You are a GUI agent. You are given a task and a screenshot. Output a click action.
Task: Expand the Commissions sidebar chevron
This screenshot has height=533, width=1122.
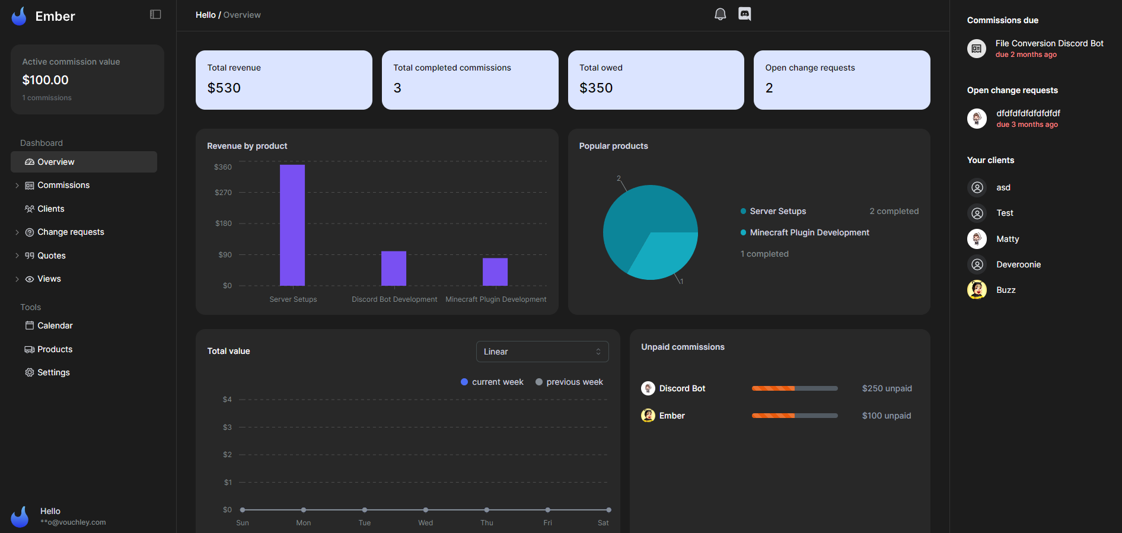[17, 186]
